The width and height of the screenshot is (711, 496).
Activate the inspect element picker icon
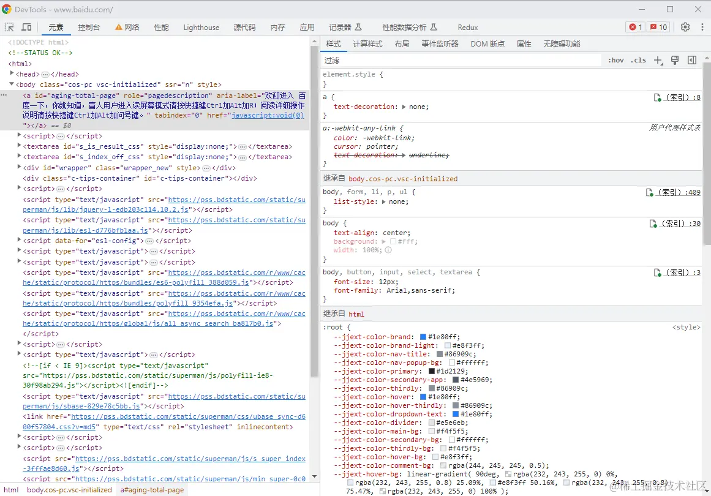(9, 27)
